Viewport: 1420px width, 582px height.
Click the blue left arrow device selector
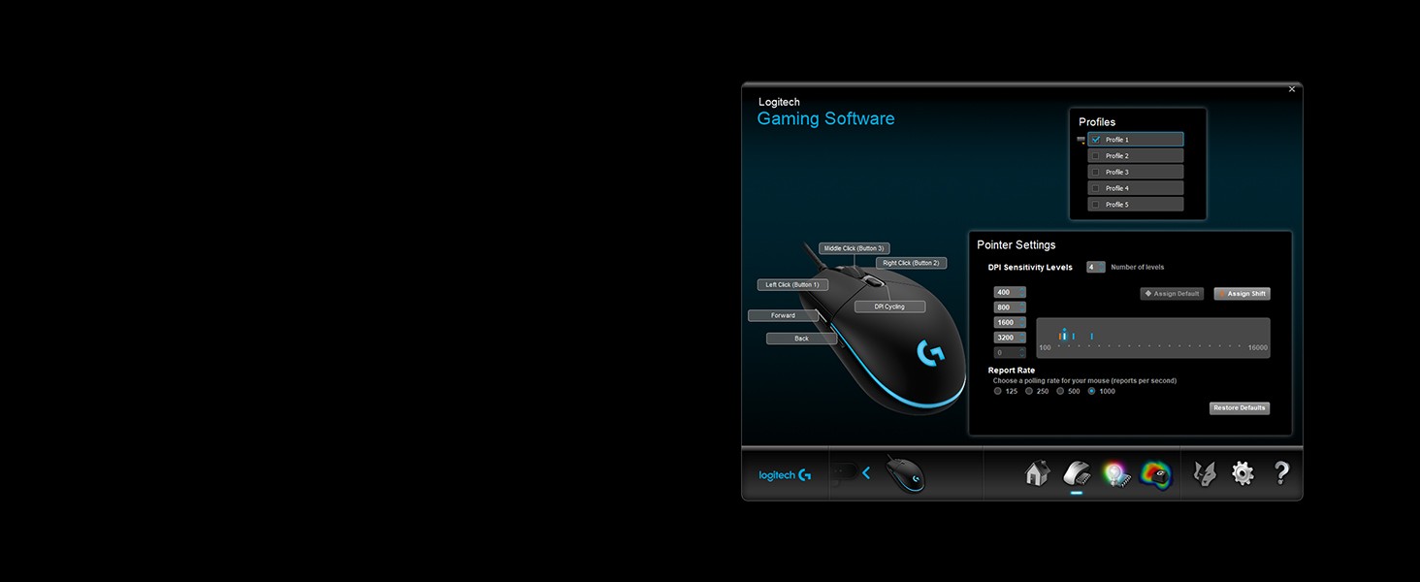[866, 473]
